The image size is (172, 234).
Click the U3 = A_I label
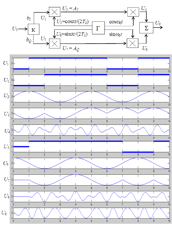[x=70, y=9]
